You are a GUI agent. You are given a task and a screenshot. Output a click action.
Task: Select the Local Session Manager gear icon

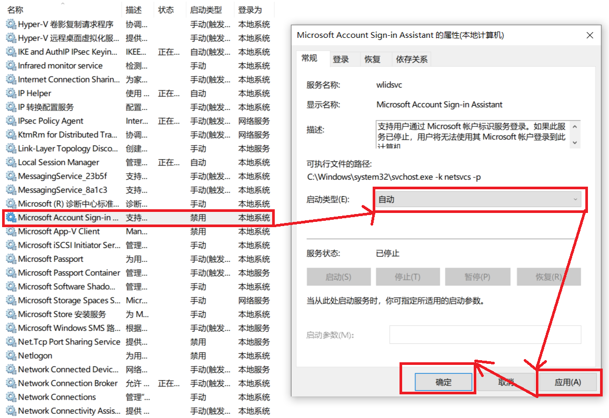point(11,162)
